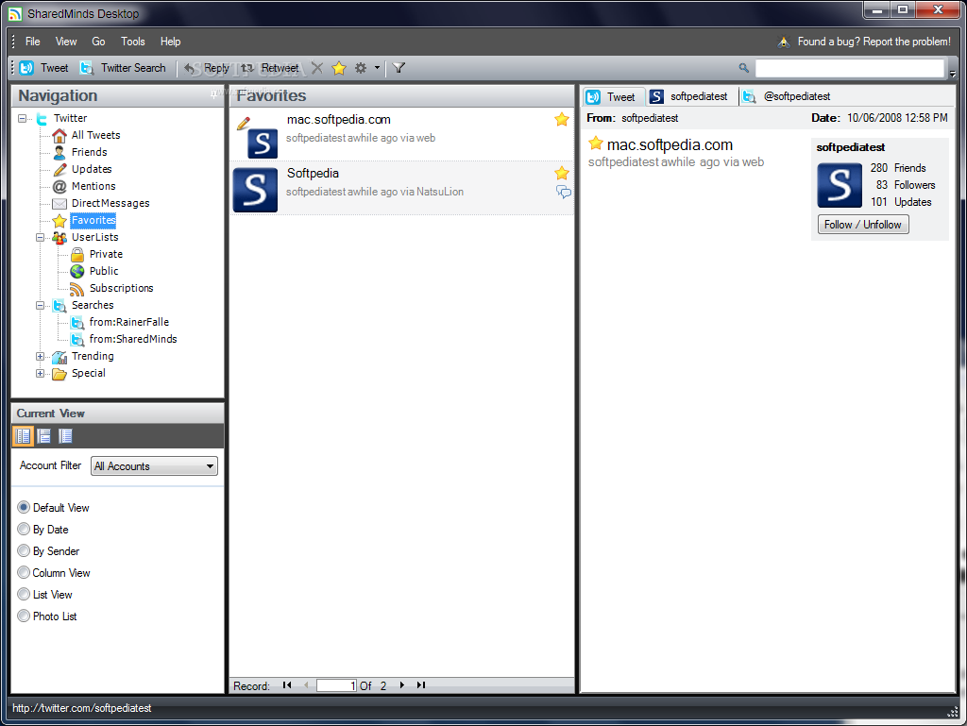Expand the Trending node
Screen dimensions: 967x726
pyautogui.click(x=40, y=356)
